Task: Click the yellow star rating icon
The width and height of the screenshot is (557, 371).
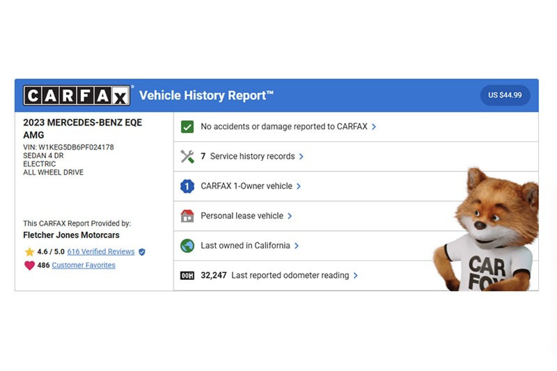Action: [30, 251]
